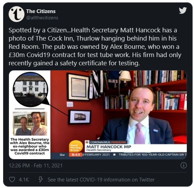The height and width of the screenshot is (188, 194).
Task: Open The Citizens profile avatar
Action: [17, 14]
